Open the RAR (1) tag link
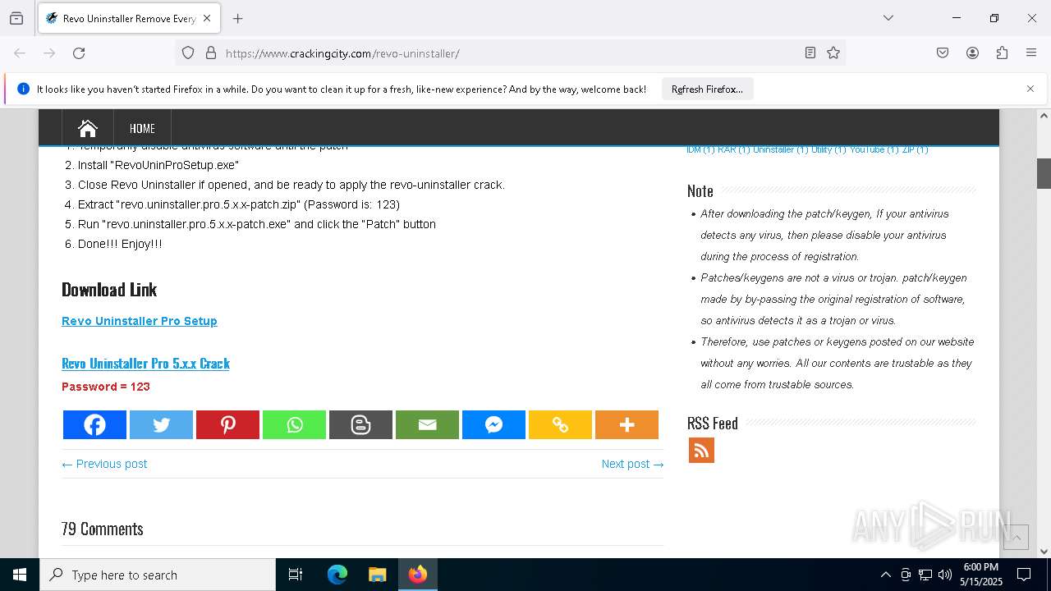Viewport: 1051px width, 591px height. [733, 149]
